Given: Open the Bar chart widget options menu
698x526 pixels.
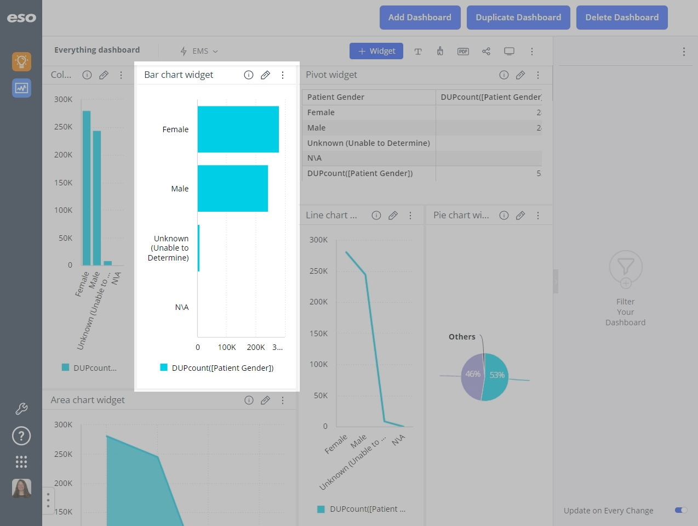Looking at the screenshot, I should (x=283, y=75).
